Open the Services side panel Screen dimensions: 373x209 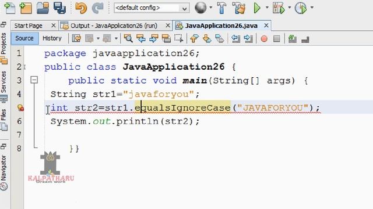click(4, 87)
